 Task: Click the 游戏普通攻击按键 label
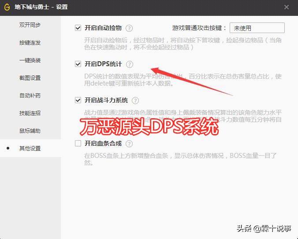199,28
